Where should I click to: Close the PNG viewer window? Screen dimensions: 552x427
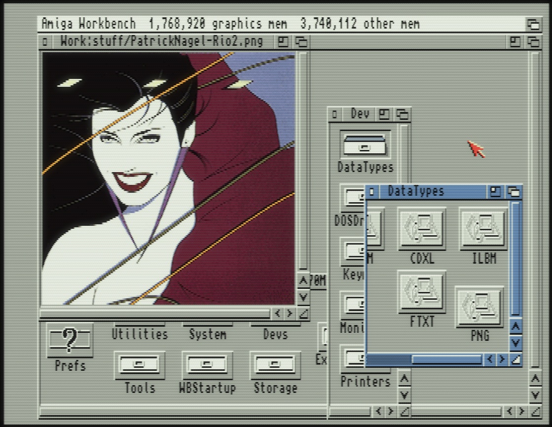point(44,42)
